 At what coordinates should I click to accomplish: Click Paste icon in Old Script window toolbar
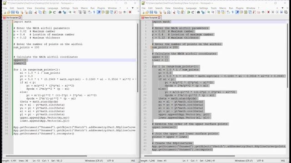click(x=45, y=12)
